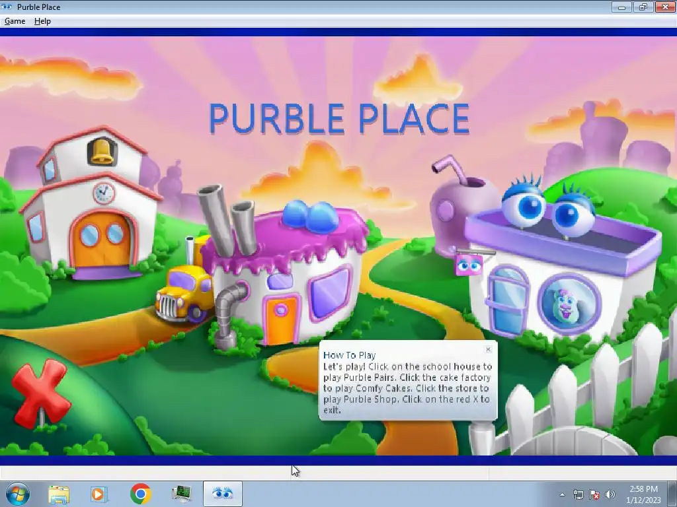Close the How To Play tooltip
The width and height of the screenshot is (677, 507).
pyautogui.click(x=489, y=349)
